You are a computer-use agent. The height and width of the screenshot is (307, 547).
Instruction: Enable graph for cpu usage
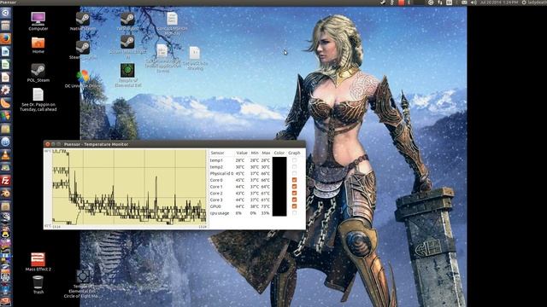[x=294, y=213]
